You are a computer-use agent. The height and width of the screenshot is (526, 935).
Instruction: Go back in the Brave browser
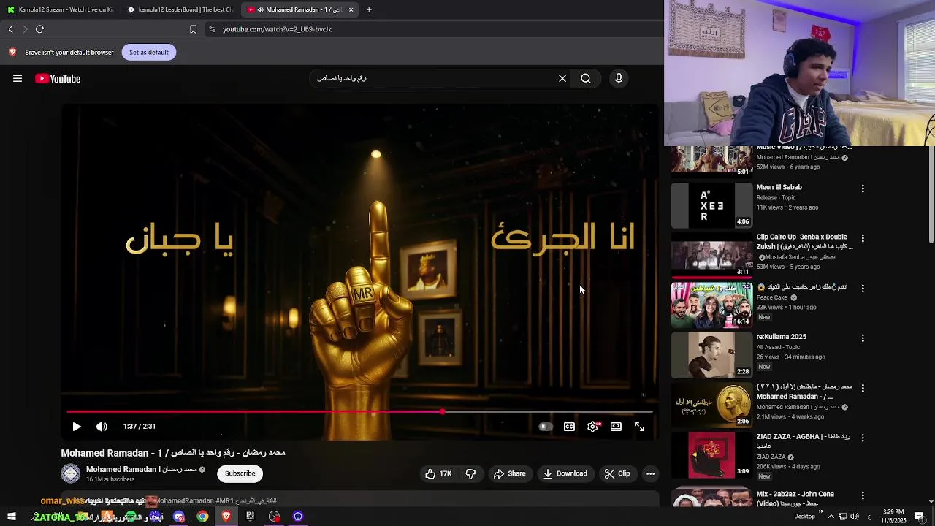point(11,29)
